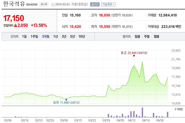This screenshot has width=185, height=123.
Task: Click the 거래대금 value 223,016 백만
Action: pyautogui.click(x=171, y=27)
